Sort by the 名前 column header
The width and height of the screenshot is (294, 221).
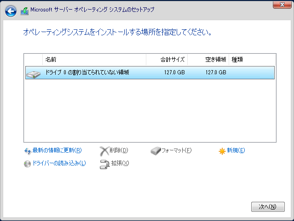(x=94, y=60)
